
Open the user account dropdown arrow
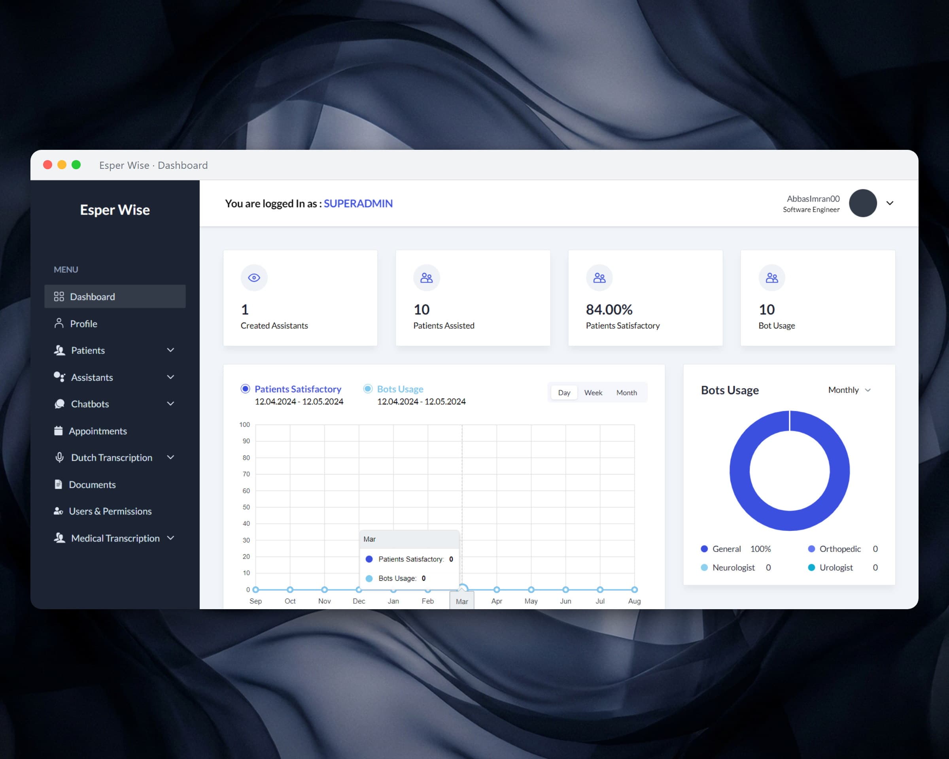coord(890,203)
